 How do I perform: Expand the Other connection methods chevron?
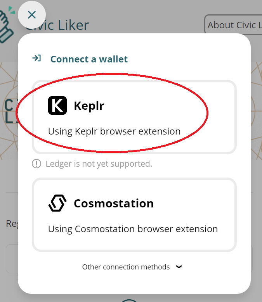[179, 267]
